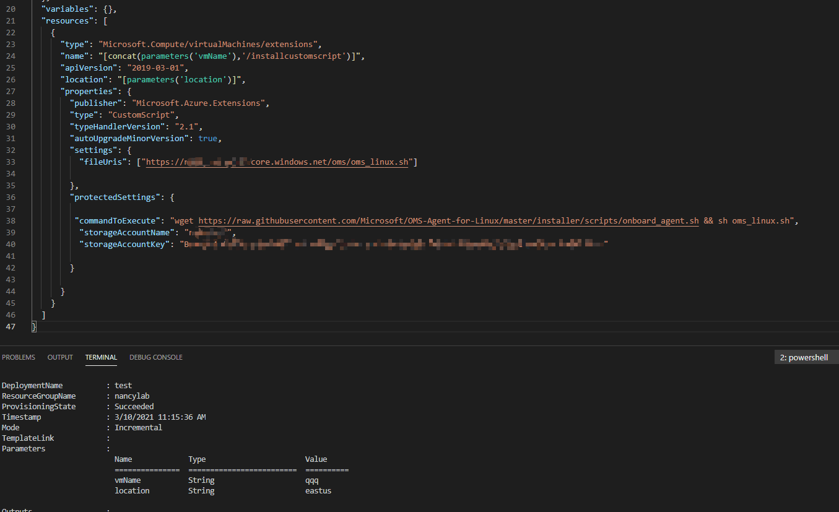Screen dimensions: 839x512
Task: Click the "CustomScript" type value
Action: point(143,115)
